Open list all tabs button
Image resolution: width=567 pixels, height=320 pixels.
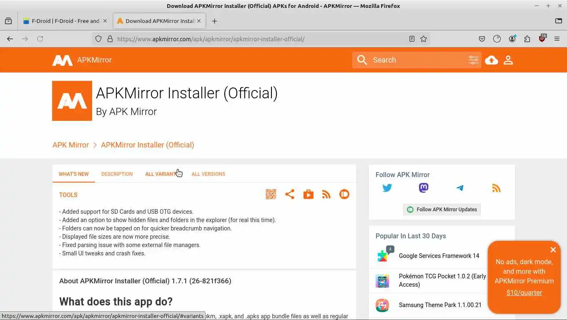[x=559, y=21]
